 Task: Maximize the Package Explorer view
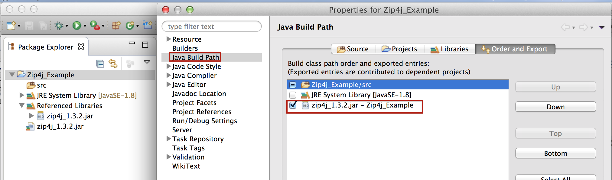pos(145,45)
